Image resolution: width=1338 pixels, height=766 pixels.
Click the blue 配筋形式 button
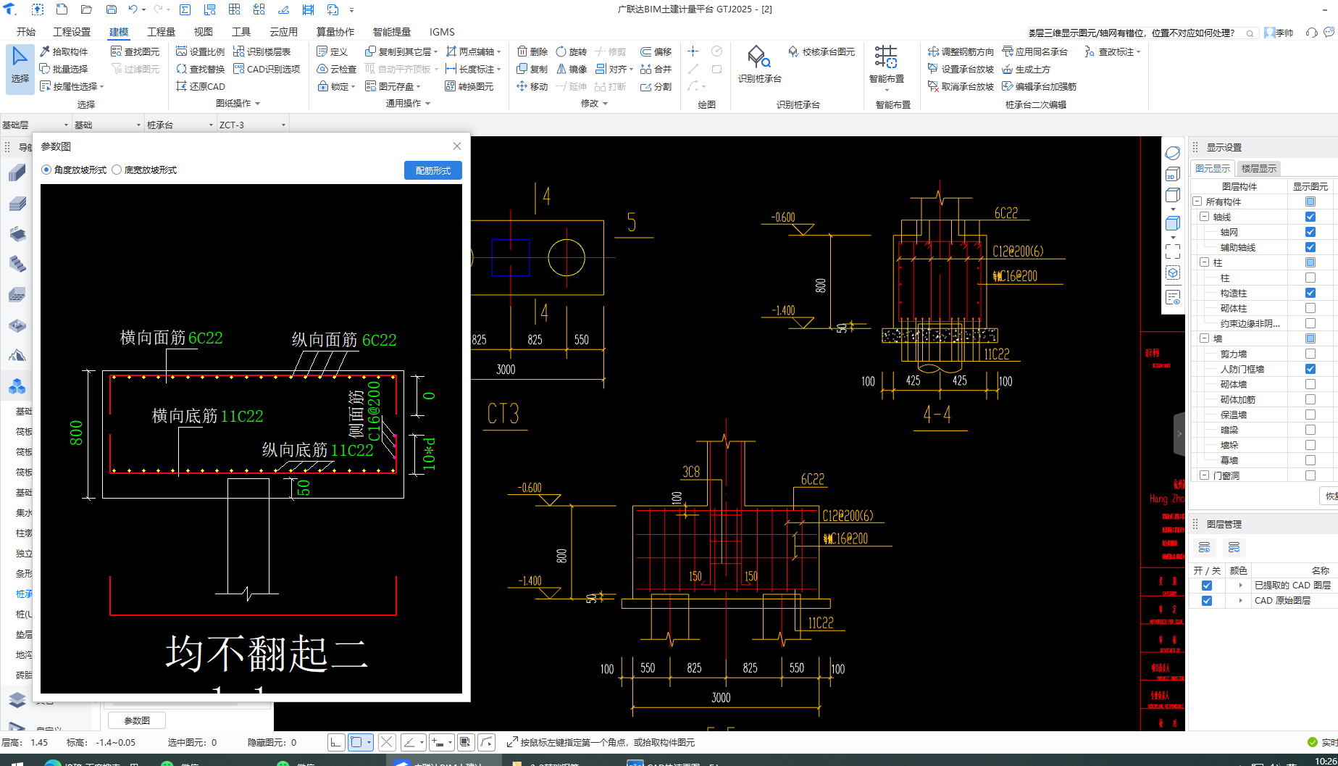(432, 170)
